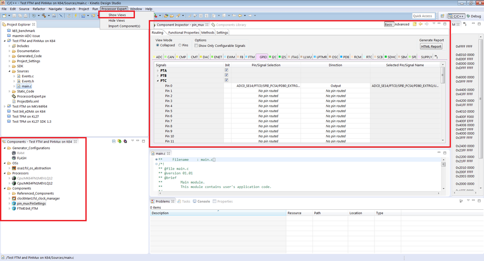Collapse the Sources folder in Project Explorer
The height and width of the screenshot is (261, 484).
[10, 71]
